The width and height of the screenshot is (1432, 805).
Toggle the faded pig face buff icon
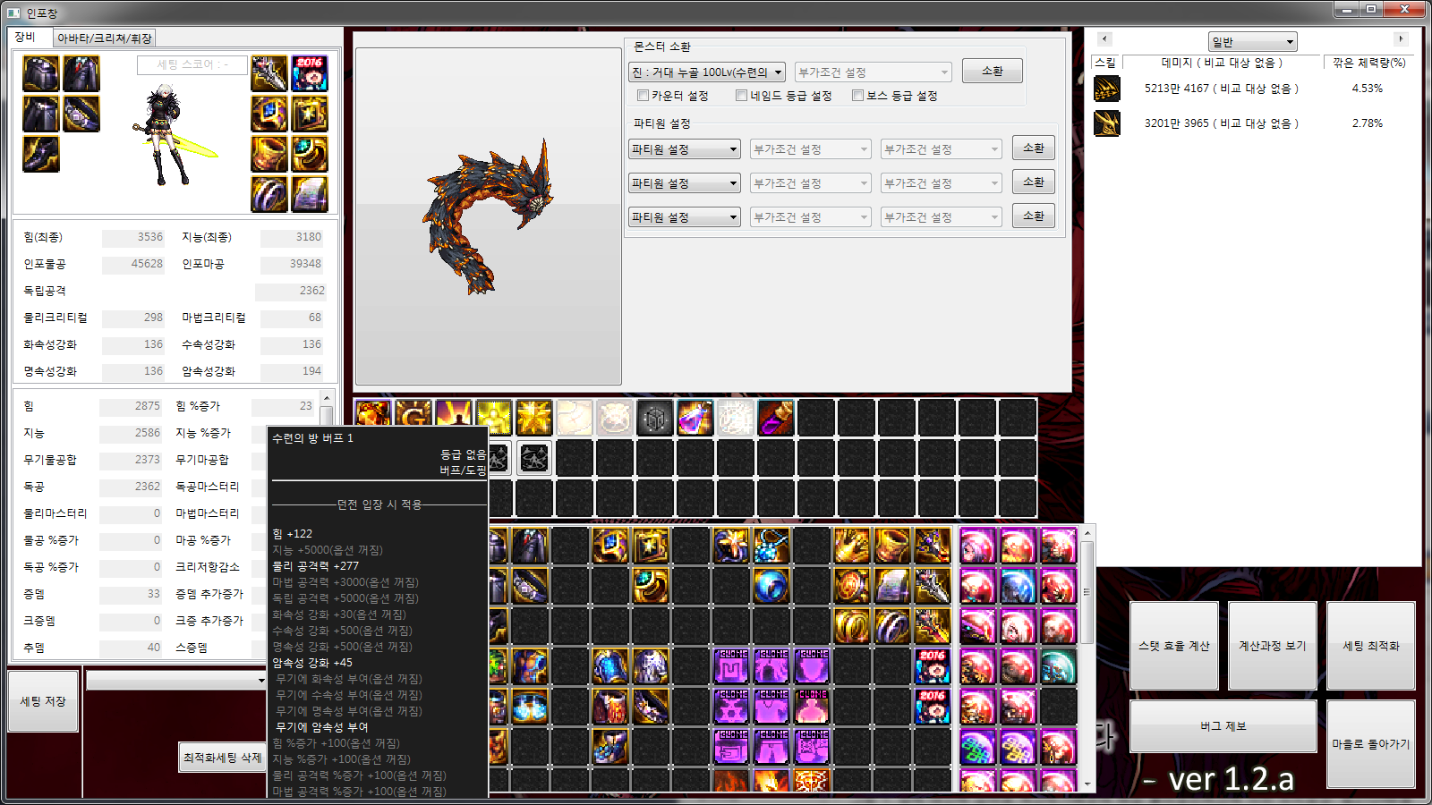click(615, 418)
